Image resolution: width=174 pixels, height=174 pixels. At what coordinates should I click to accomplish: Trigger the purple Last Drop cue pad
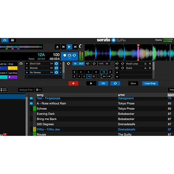13,77
